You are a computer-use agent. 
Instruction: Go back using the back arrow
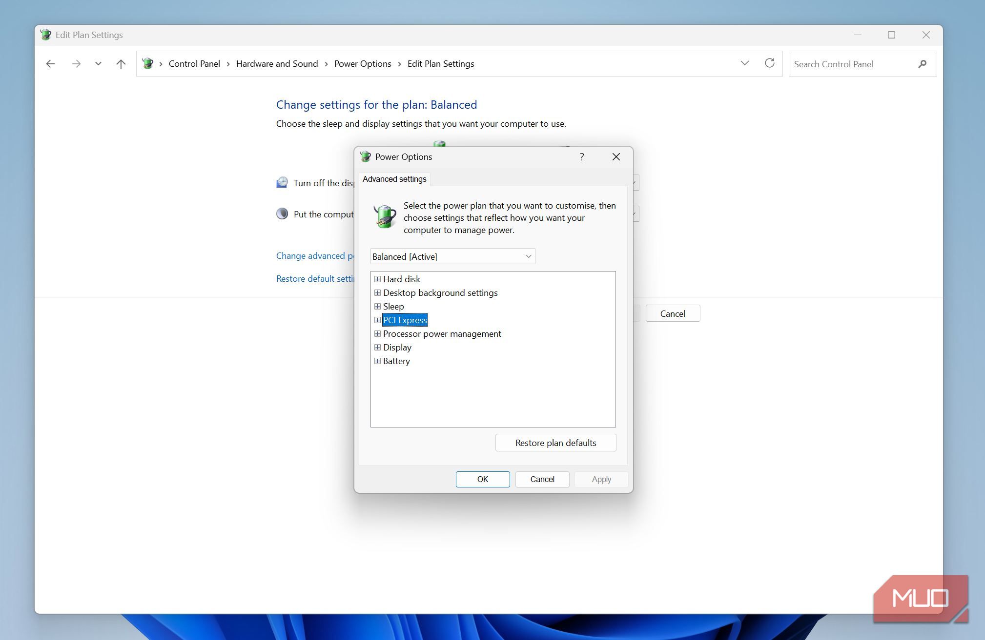(50, 64)
